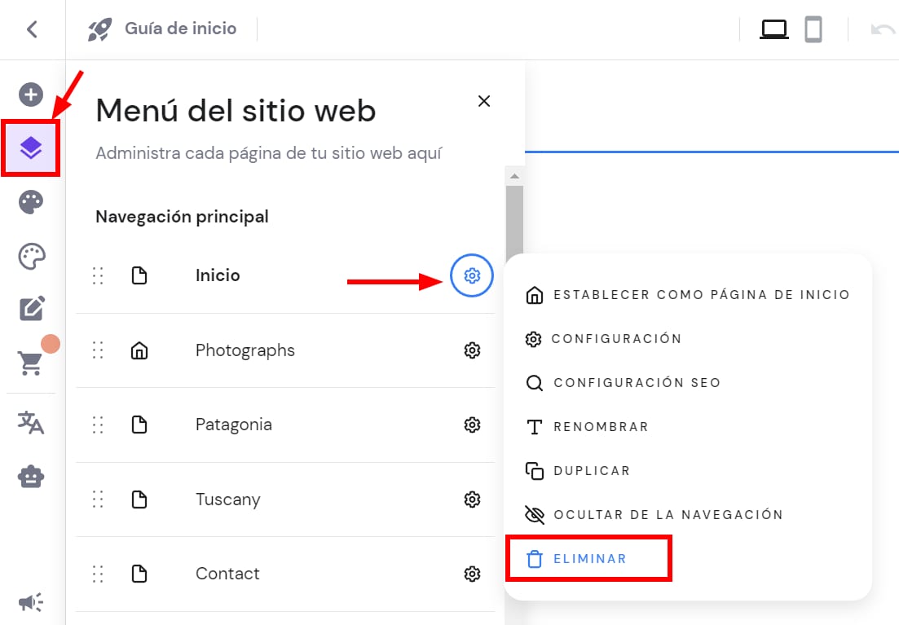This screenshot has height=625, width=899.
Task: Click the Add element plus icon
Action: tap(31, 95)
